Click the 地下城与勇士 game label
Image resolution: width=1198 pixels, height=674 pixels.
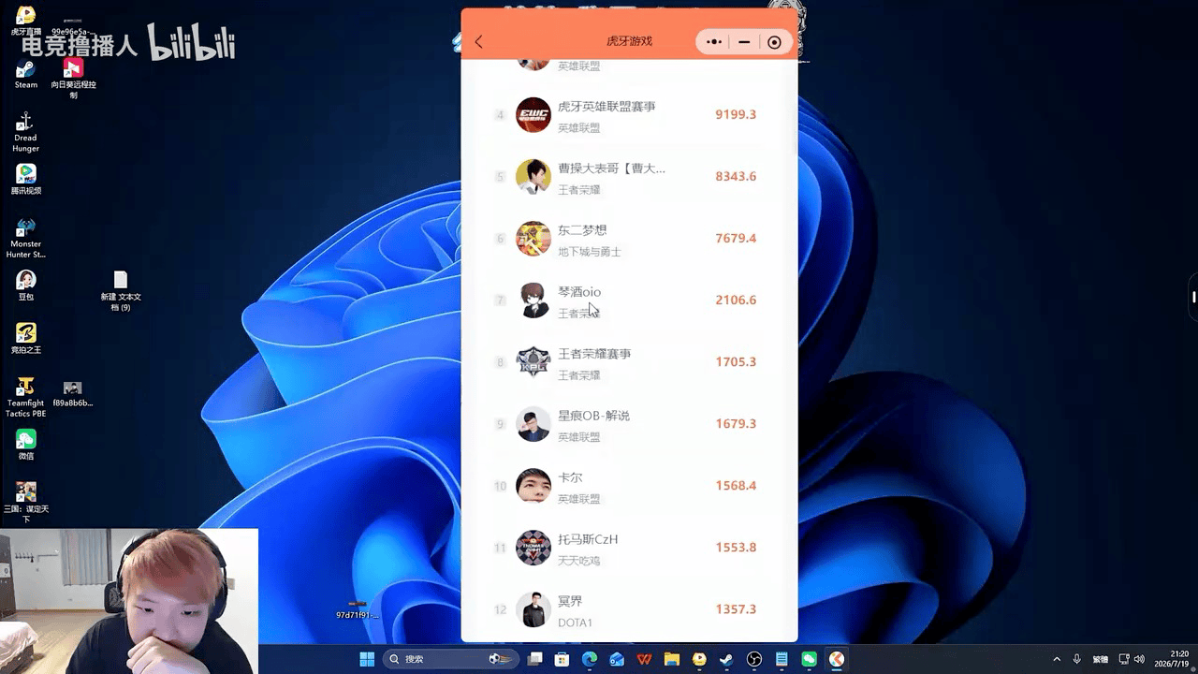pos(590,252)
